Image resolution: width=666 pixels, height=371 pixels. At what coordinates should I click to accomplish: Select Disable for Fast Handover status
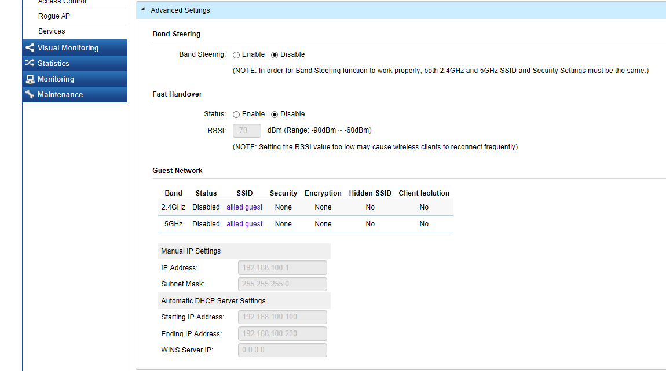[x=275, y=115]
